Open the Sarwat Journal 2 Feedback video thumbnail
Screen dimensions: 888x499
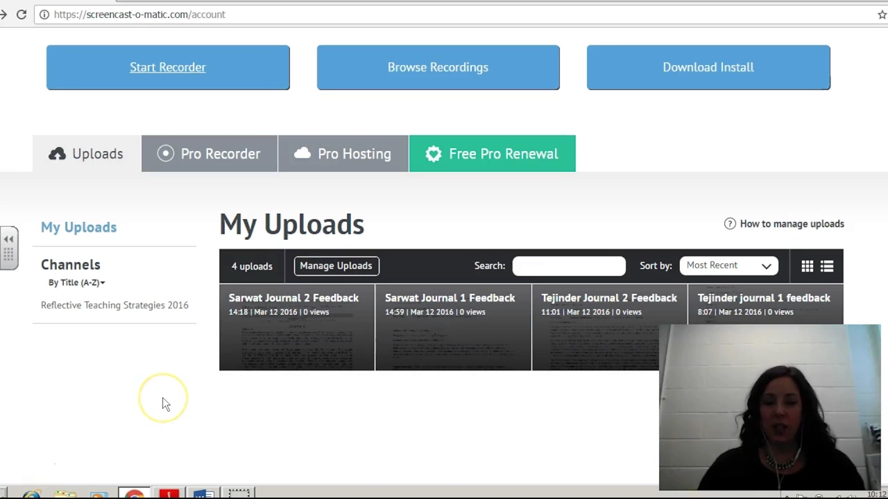(297, 327)
